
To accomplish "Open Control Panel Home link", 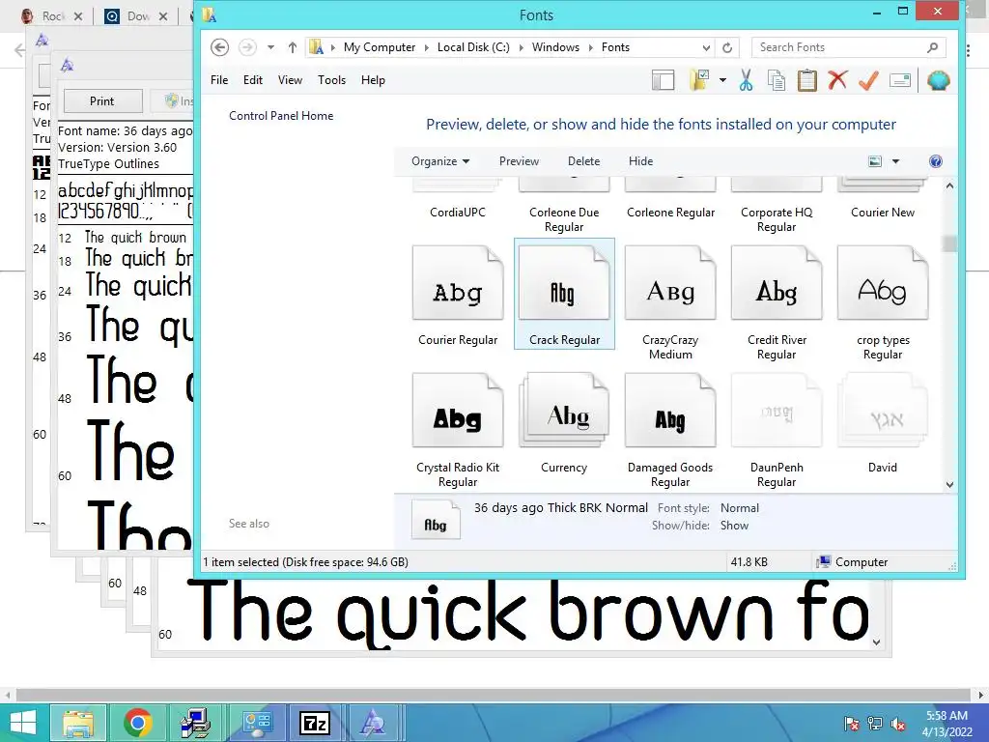I will [281, 116].
